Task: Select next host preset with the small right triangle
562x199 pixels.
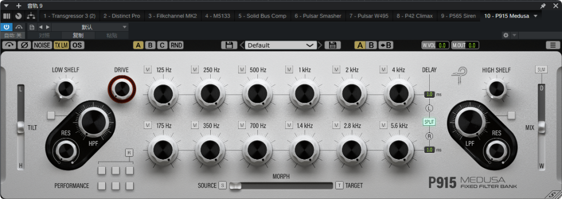Action: click(48, 27)
